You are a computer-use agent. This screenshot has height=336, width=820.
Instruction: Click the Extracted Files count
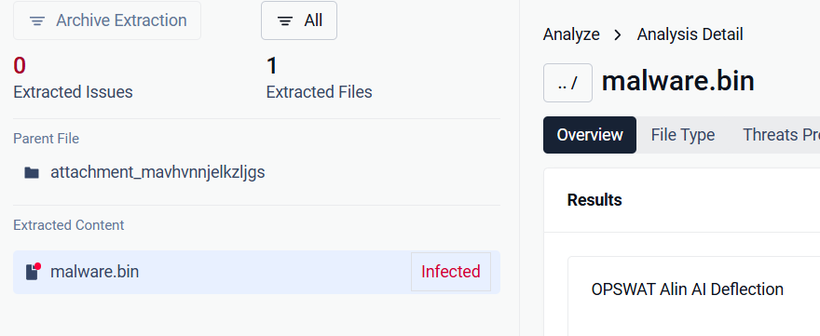(271, 66)
